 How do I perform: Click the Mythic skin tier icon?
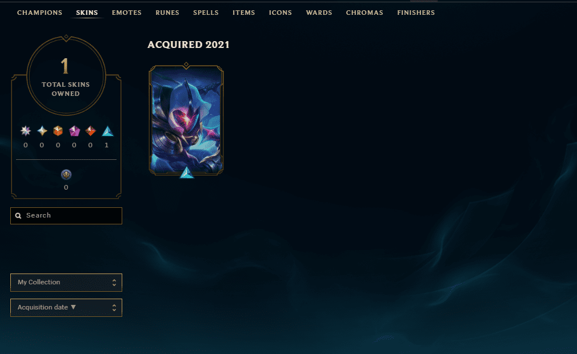pyautogui.click(x=42, y=131)
